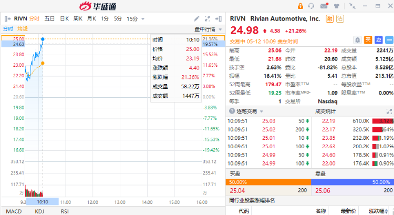Open help icon beside 逐笔交易

(232, 111)
